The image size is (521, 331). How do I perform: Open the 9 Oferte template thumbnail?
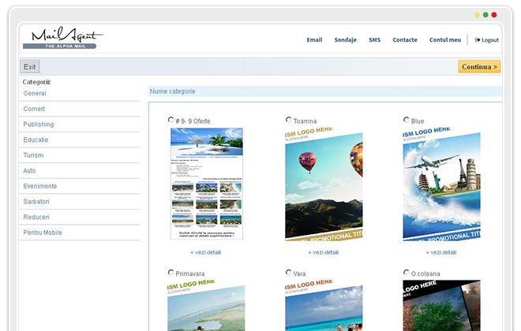[207, 184]
